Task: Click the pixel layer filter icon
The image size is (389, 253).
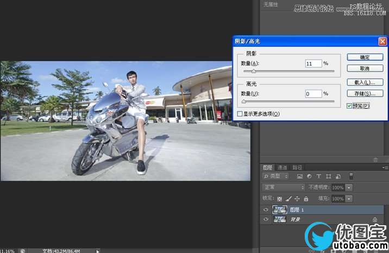Action: point(300,176)
